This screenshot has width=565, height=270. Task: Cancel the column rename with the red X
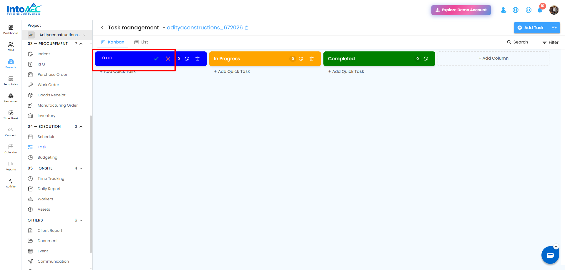168,59
